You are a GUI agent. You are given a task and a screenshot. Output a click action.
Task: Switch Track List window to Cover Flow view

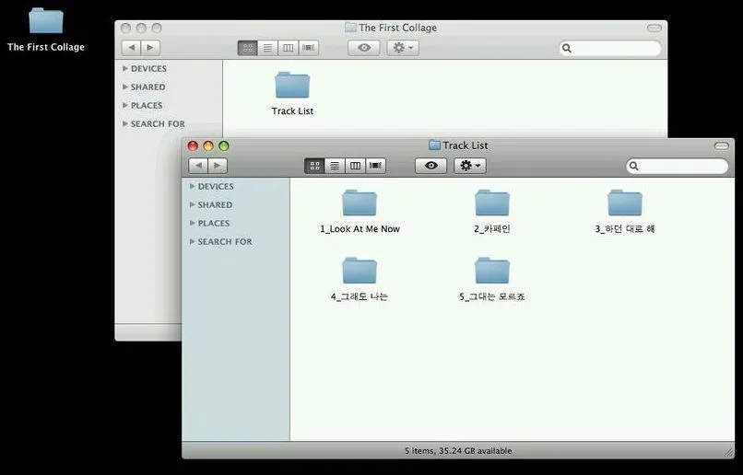pyautogui.click(x=375, y=166)
